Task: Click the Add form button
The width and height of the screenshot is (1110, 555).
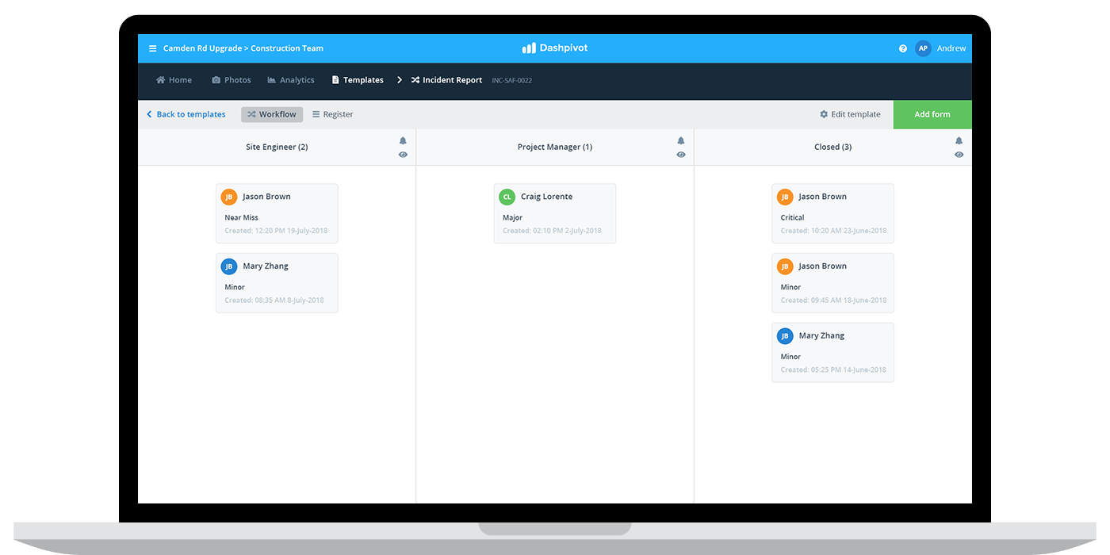Action: [x=932, y=115]
